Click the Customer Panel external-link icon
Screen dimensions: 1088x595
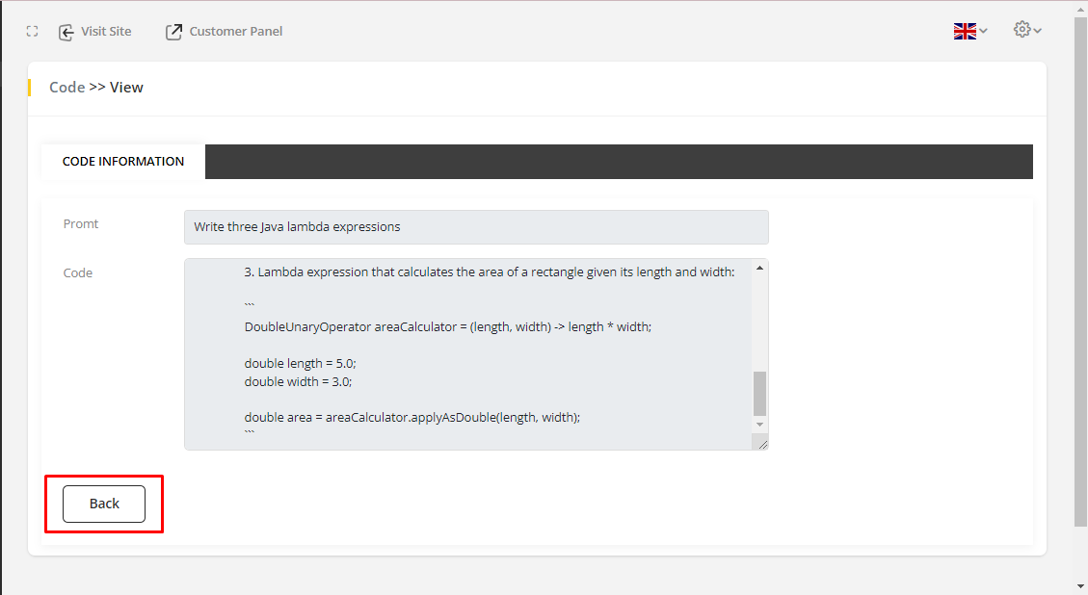pyautogui.click(x=173, y=32)
